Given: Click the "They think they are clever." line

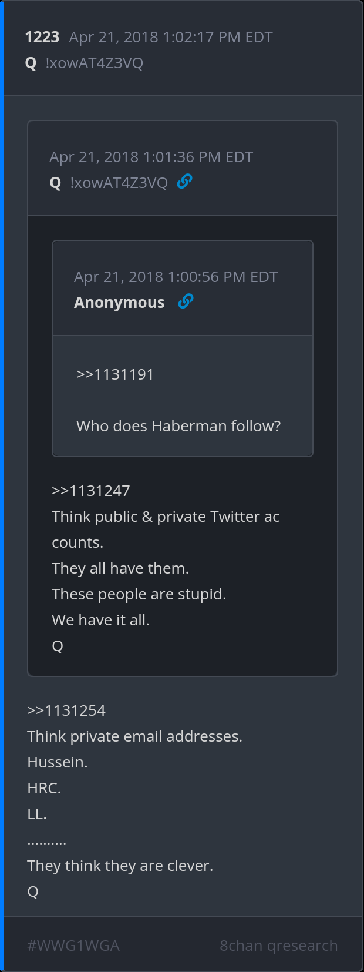Looking at the screenshot, I should point(120,866).
